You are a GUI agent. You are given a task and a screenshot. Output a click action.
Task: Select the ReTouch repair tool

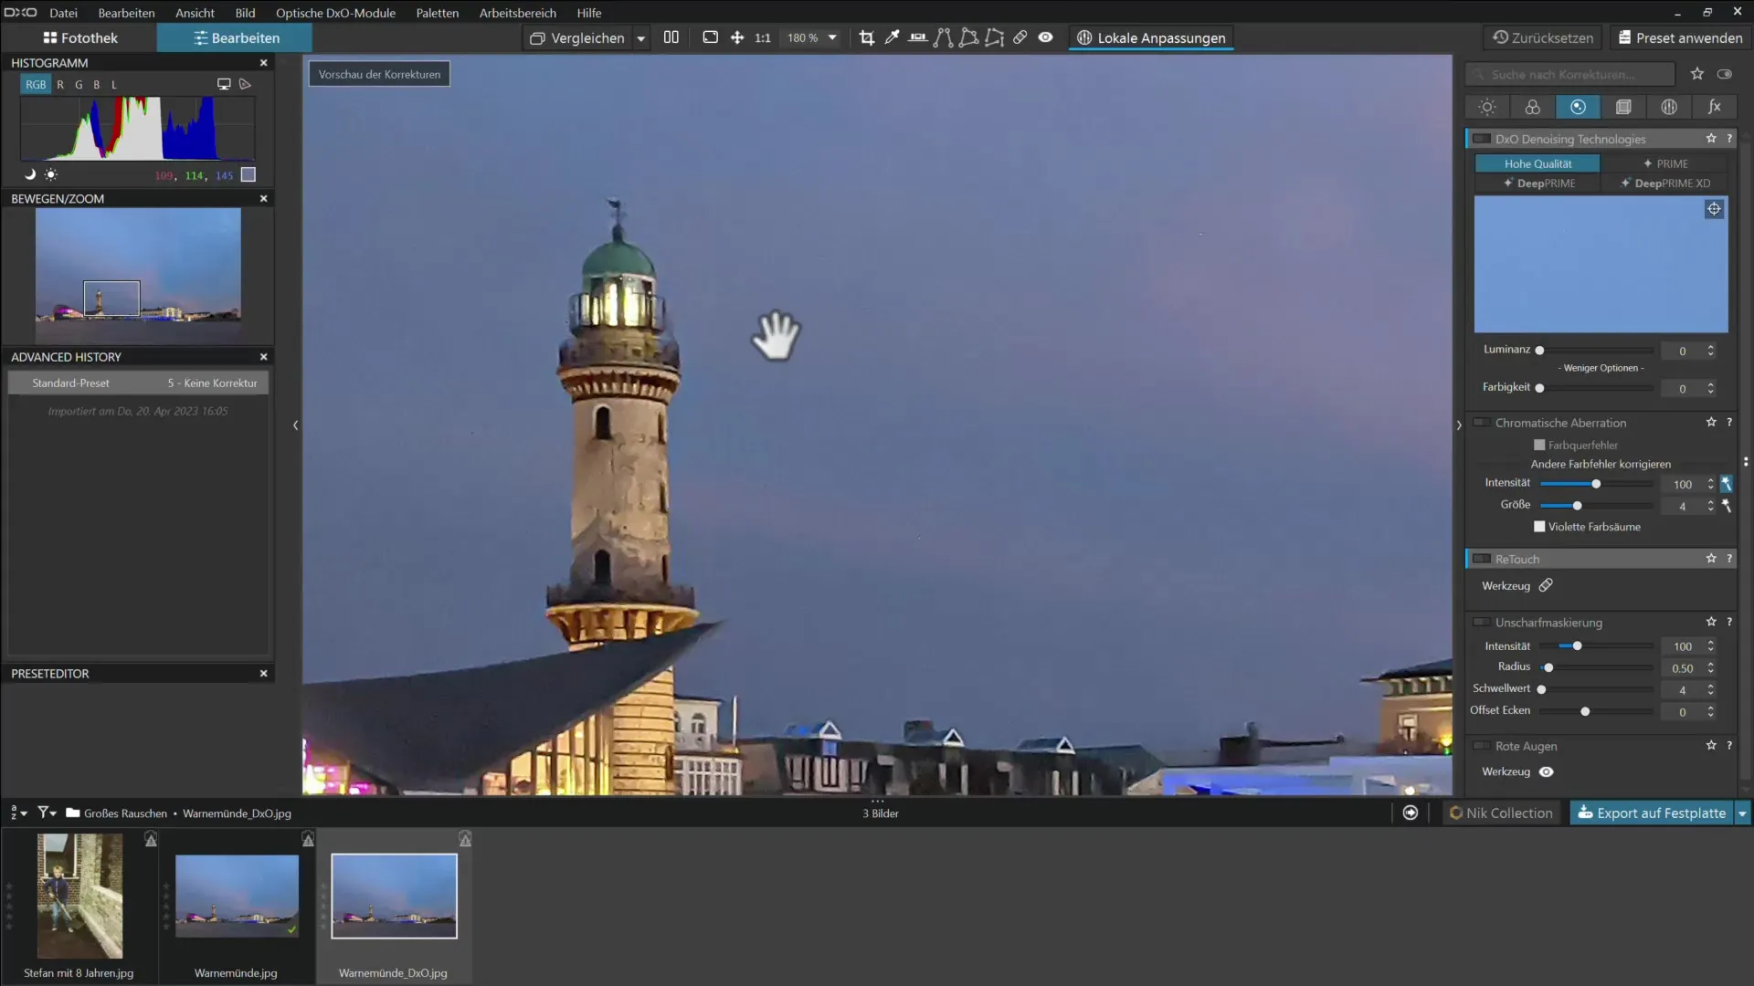point(1546,585)
